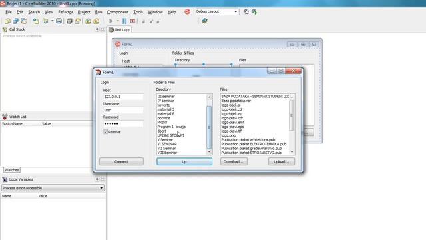Click the red C++Builder icon beside Help
This screenshot has height=240, width=426.
point(187,12)
